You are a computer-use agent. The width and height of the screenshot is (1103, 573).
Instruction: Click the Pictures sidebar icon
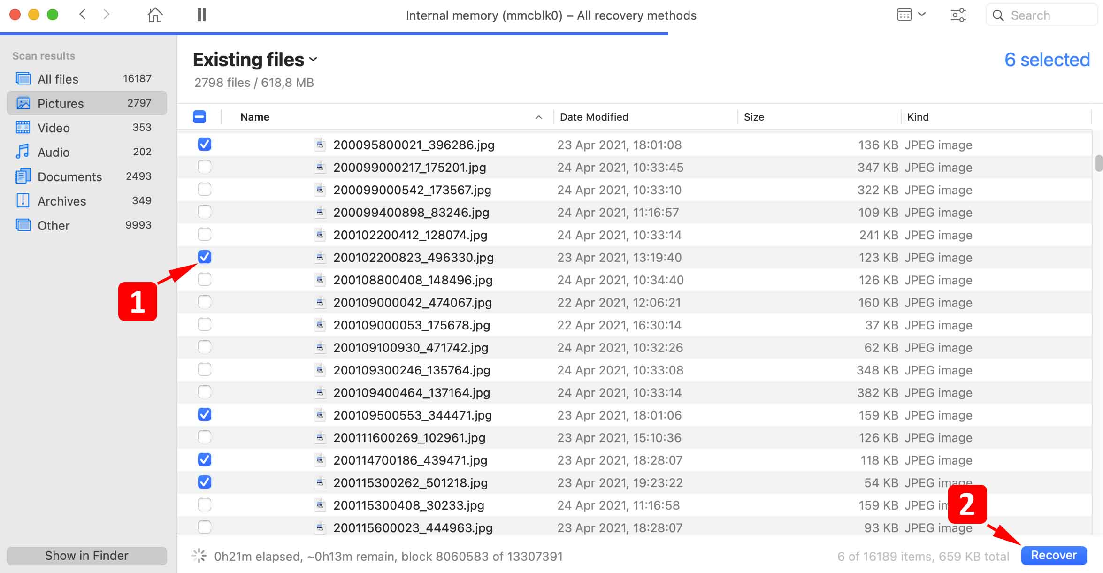coord(23,103)
